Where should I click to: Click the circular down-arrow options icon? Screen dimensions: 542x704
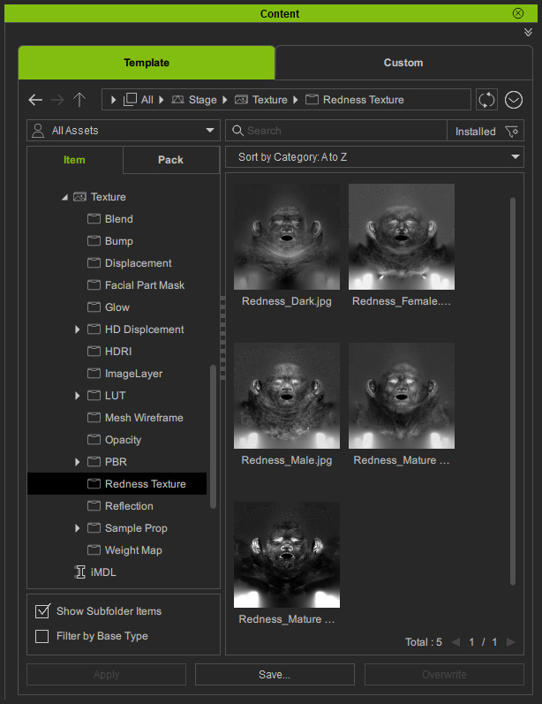(x=514, y=100)
